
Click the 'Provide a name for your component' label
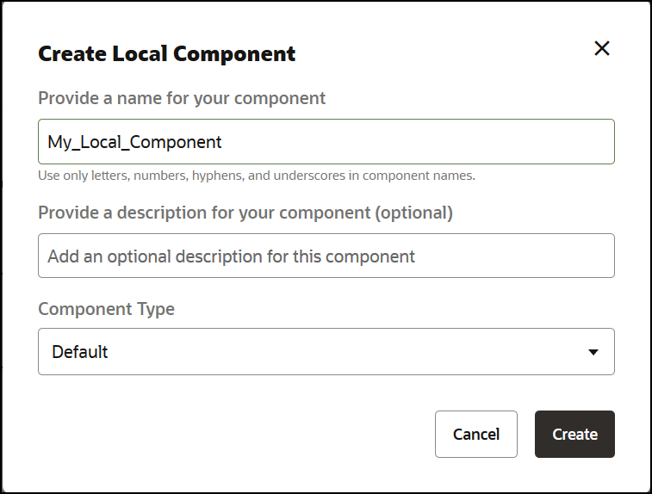[182, 98]
